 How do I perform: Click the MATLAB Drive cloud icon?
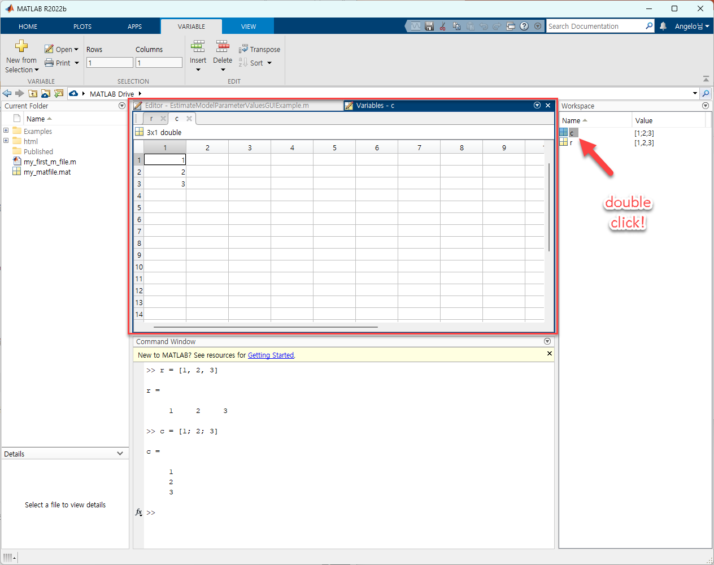click(x=73, y=93)
